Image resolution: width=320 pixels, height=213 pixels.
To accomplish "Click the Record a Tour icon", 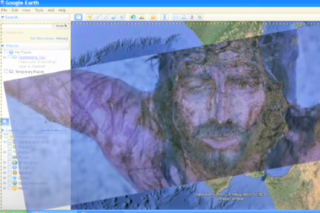I will click(122, 17).
